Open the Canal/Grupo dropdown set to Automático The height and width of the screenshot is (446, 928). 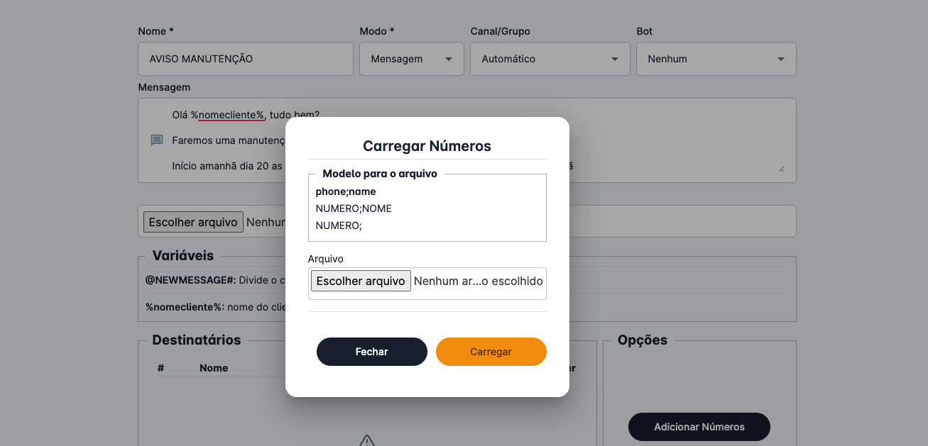[550, 59]
